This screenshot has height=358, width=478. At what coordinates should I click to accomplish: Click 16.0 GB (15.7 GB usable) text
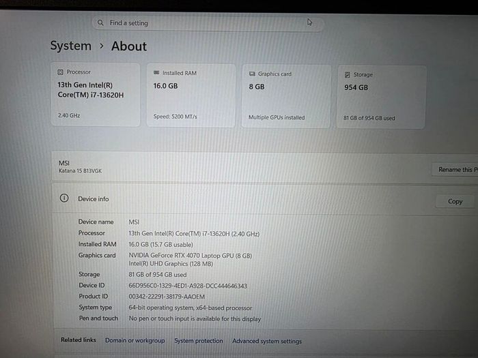pyautogui.click(x=160, y=244)
